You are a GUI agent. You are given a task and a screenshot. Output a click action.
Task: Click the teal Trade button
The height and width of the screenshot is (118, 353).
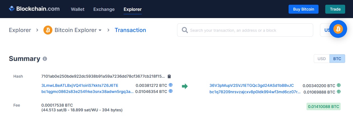tap(335, 9)
